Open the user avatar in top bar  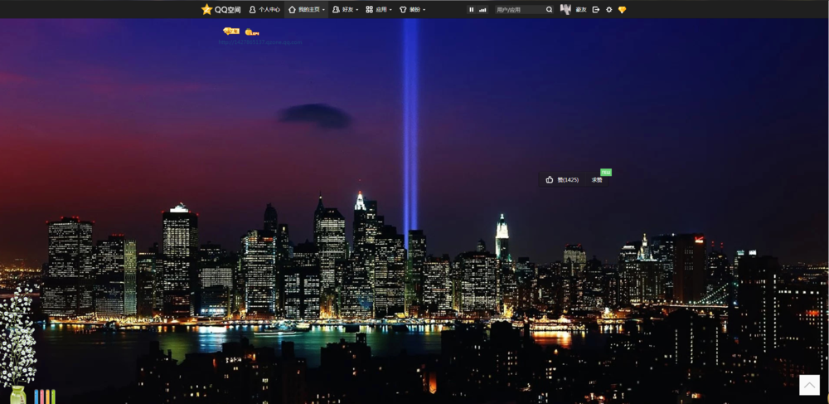pyautogui.click(x=565, y=9)
